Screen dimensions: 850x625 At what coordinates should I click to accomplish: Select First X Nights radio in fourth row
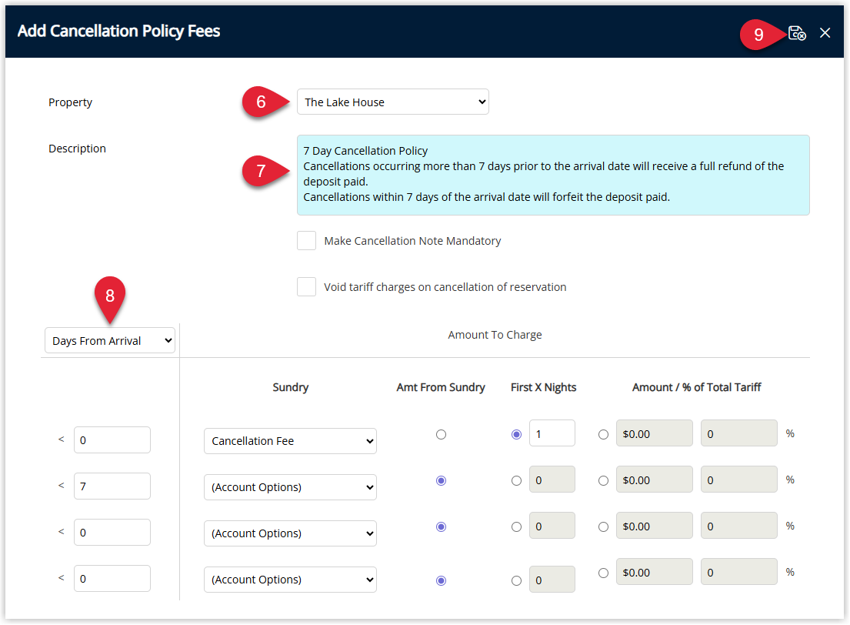click(x=517, y=580)
